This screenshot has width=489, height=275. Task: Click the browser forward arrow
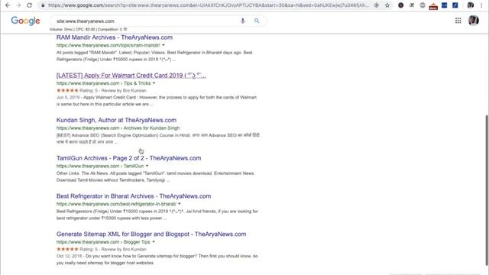pyautogui.click(x=18, y=5)
